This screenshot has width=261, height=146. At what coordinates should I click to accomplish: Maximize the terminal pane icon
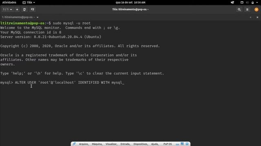250,17
